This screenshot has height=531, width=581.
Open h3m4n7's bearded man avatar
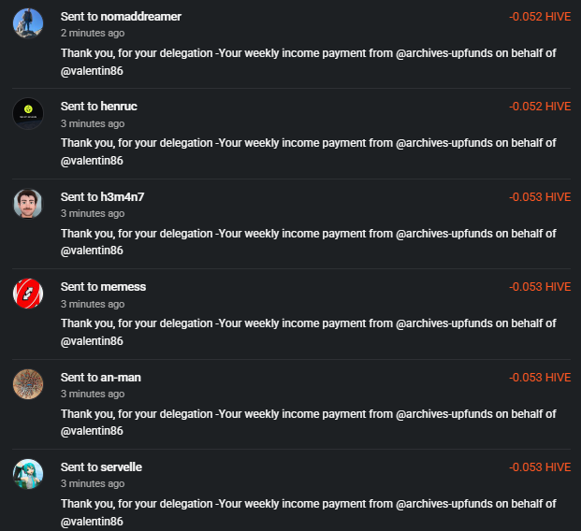pyautogui.click(x=28, y=204)
